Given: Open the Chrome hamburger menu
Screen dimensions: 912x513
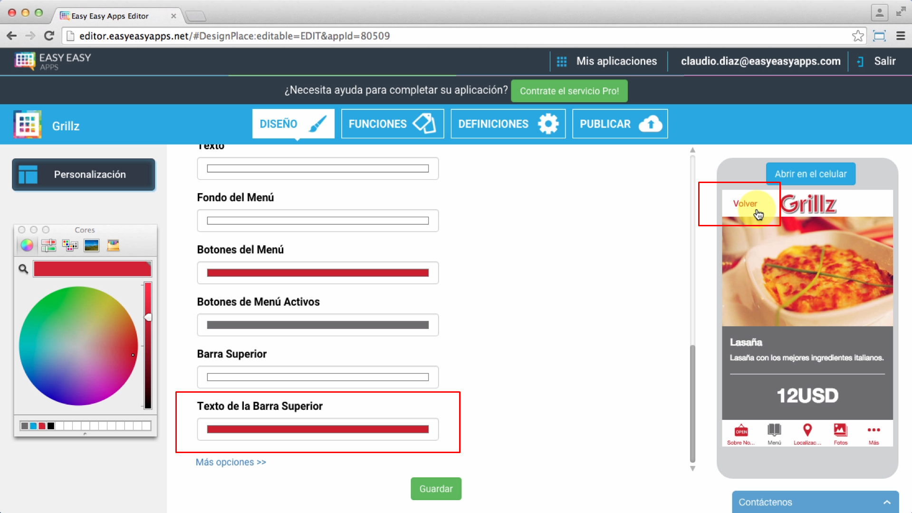Looking at the screenshot, I should 900,36.
